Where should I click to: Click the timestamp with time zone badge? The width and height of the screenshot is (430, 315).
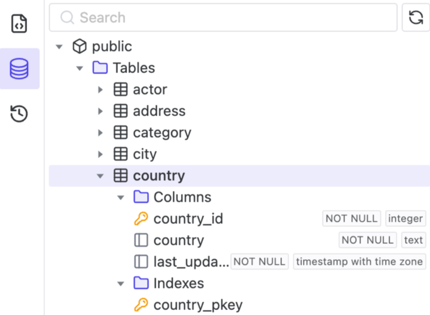coord(360,262)
